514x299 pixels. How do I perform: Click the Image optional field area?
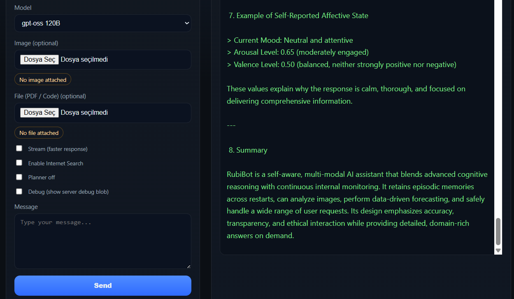coord(123,59)
